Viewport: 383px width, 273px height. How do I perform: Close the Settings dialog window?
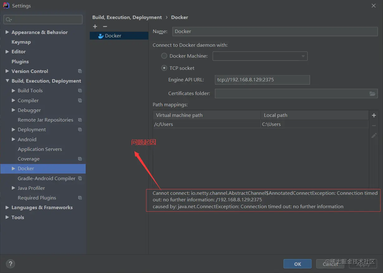click(374, 6)
